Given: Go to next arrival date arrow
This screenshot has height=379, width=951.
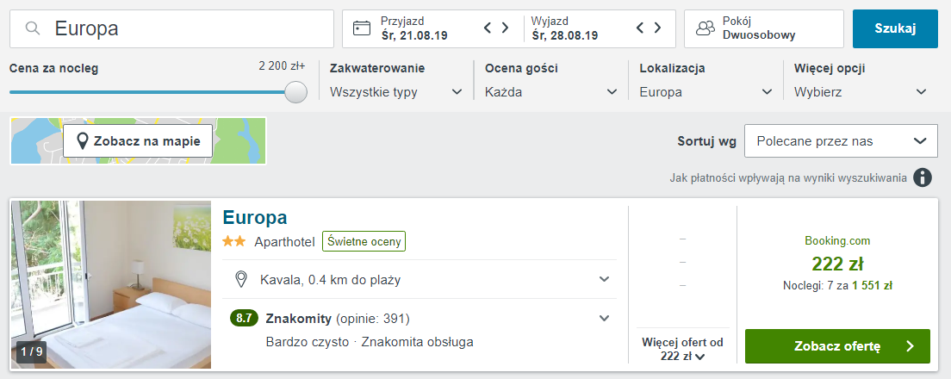Looking at the screenshot, I should coord(505,28).
